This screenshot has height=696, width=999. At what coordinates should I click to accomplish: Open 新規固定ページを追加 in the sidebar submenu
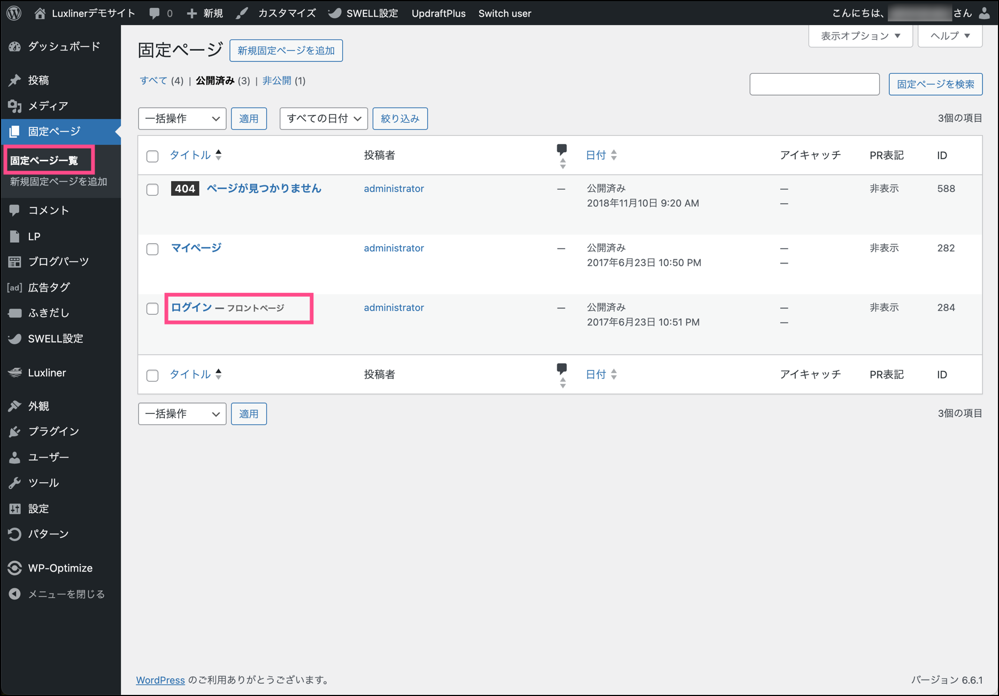59,182
